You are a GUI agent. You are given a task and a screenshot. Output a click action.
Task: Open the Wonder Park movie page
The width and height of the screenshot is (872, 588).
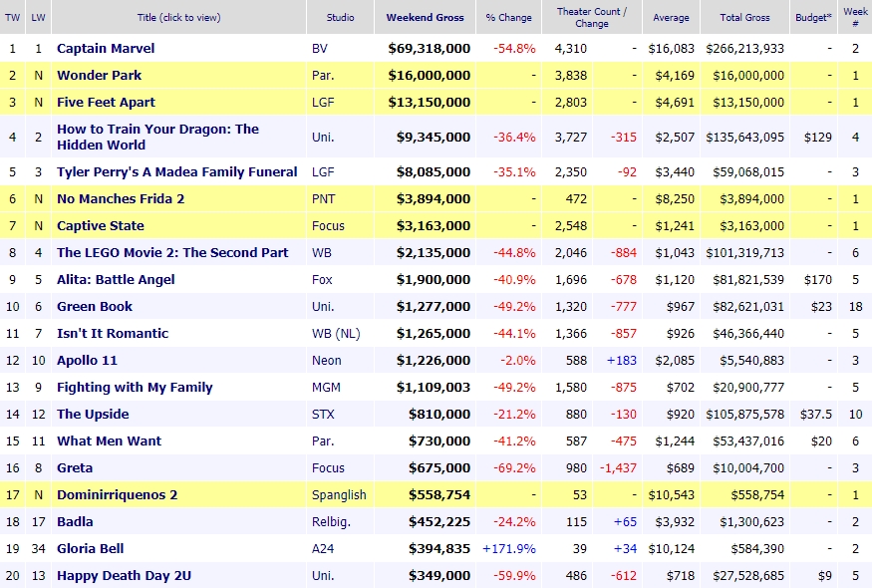[99, 75]
